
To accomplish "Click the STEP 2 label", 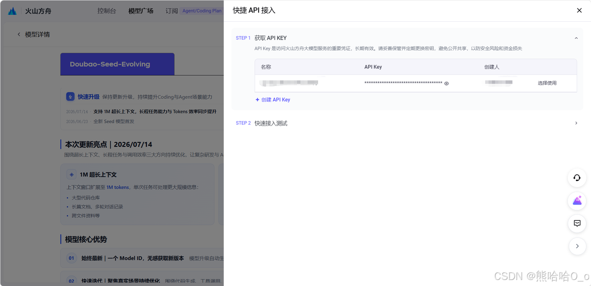I will (x=243, y=123).
